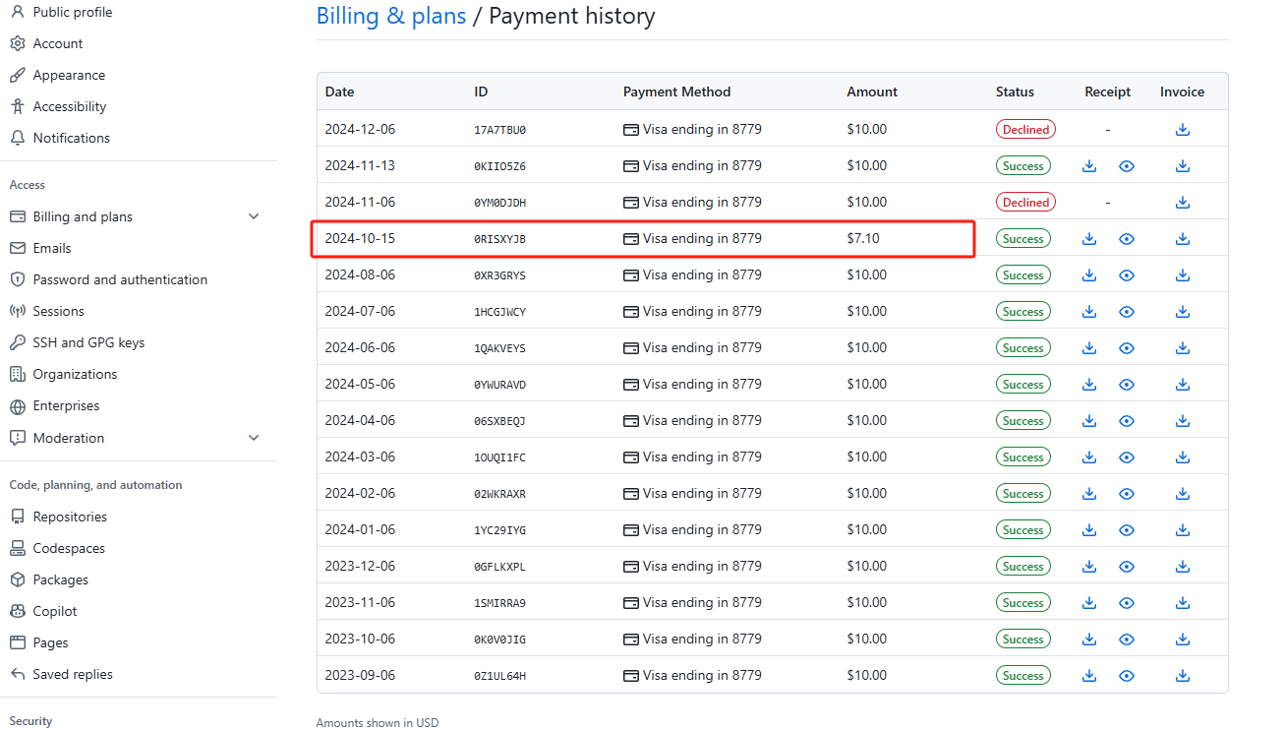This screenshot has width=1283, height=731.
Task: View receipt for payment 1HCGJWCY
Action: [x=1127, y=312]
